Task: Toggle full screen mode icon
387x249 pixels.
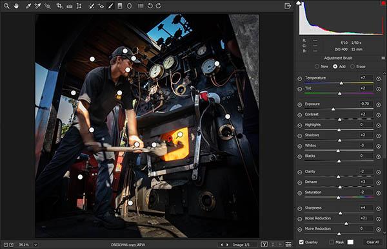Action: pyautogui.click(x=288, y=6)
